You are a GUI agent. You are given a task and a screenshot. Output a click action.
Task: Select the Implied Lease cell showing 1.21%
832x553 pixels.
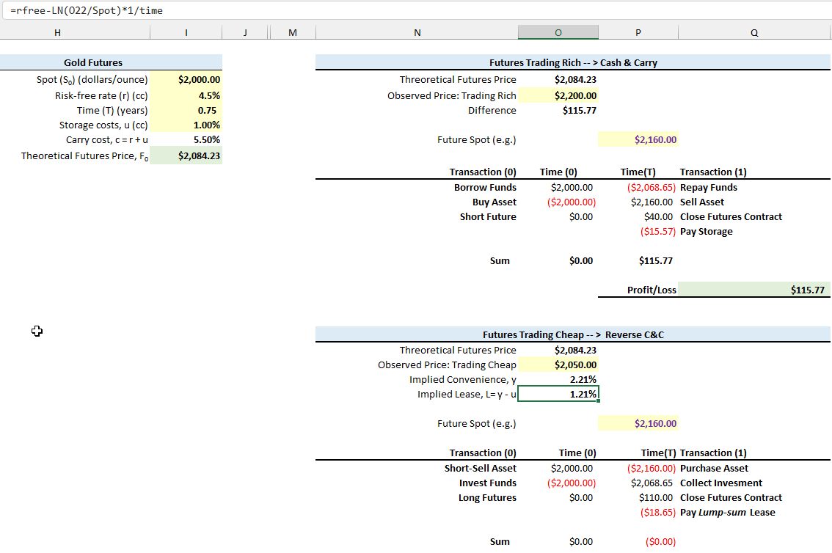tap(558, 394)
